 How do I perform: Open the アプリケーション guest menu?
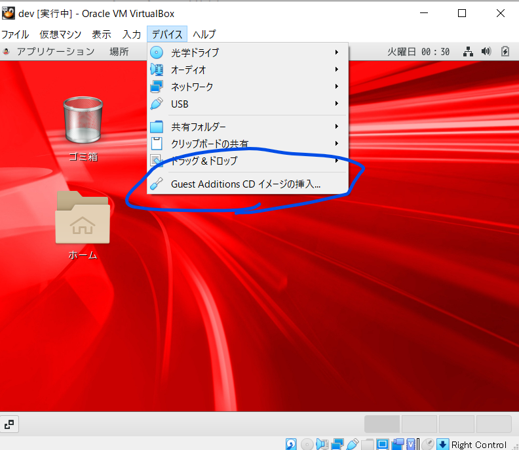pyautogui.click(x=56, y=51)
